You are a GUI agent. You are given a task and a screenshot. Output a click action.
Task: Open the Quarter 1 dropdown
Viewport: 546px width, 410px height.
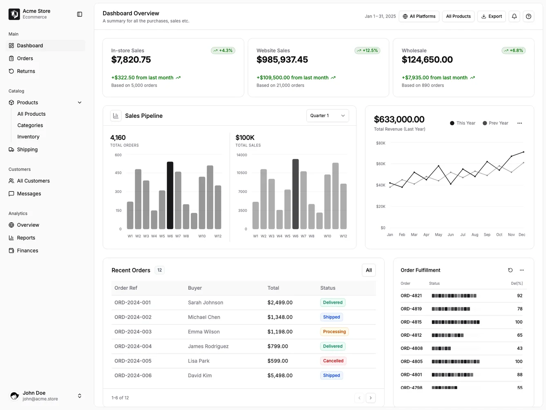coord(327,115)
